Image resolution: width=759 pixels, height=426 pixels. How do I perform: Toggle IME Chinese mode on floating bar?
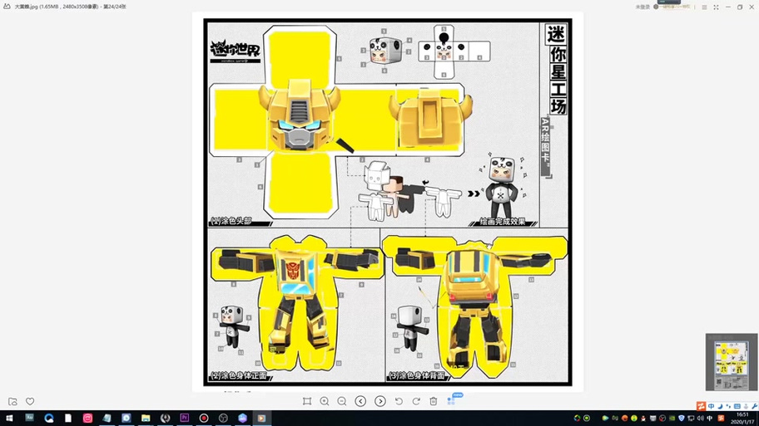(x=711, y=406)
